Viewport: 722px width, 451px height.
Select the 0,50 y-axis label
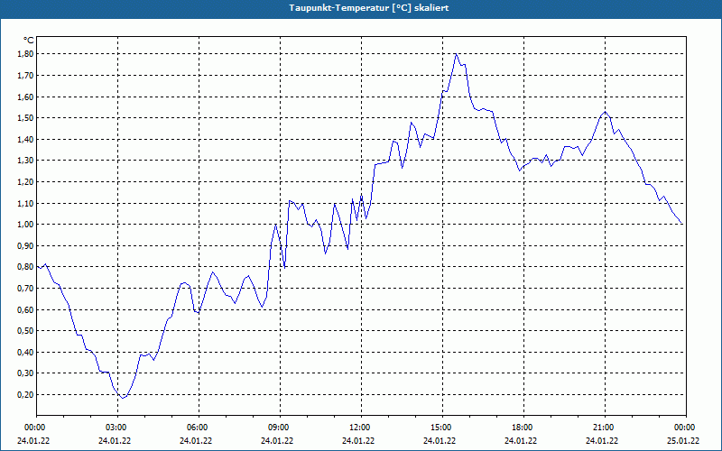25,330
